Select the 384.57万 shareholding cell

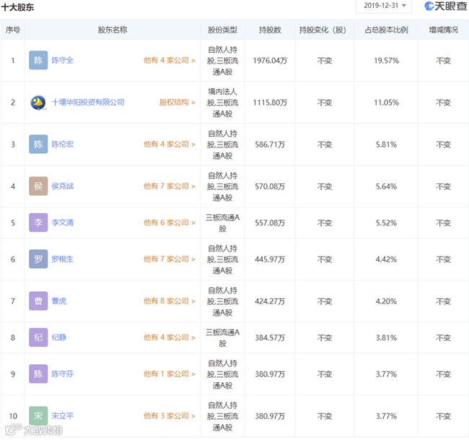pyautogui.click(x=270, y=338)
